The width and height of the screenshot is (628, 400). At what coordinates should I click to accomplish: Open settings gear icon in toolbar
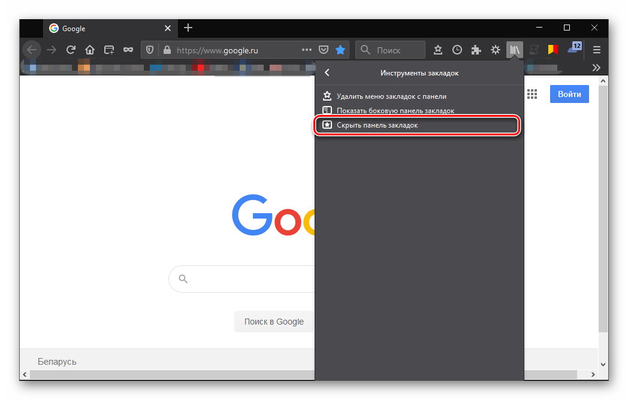496,50
